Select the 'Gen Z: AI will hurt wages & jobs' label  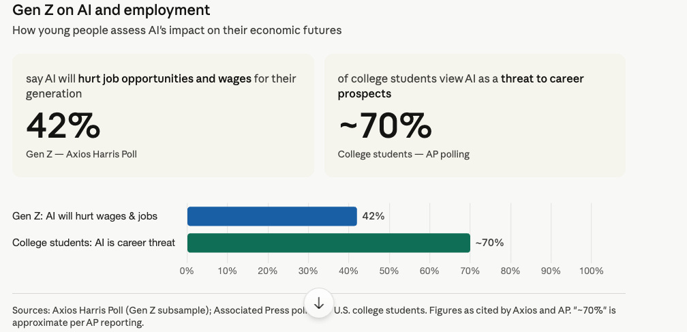85,216
